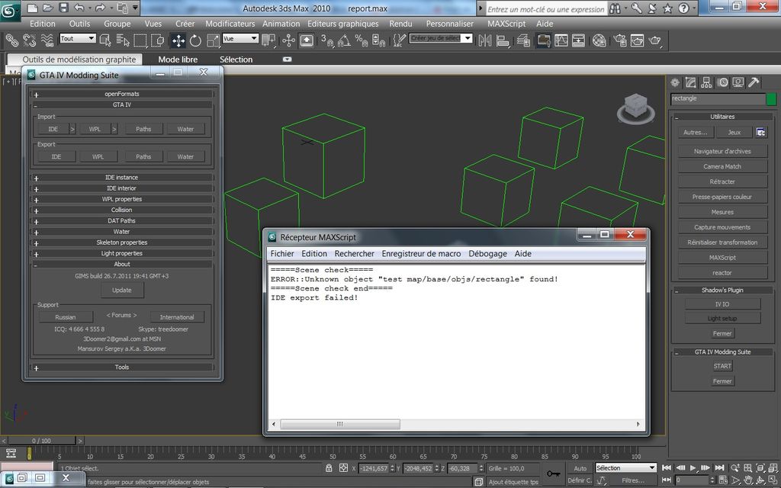Open the 'Sélection' key filter dropdown
Screen dimensions: 781x488
tap(626, 468)
